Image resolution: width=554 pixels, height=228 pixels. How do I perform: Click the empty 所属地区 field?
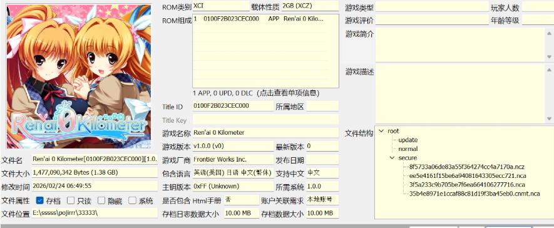(322, 106)
